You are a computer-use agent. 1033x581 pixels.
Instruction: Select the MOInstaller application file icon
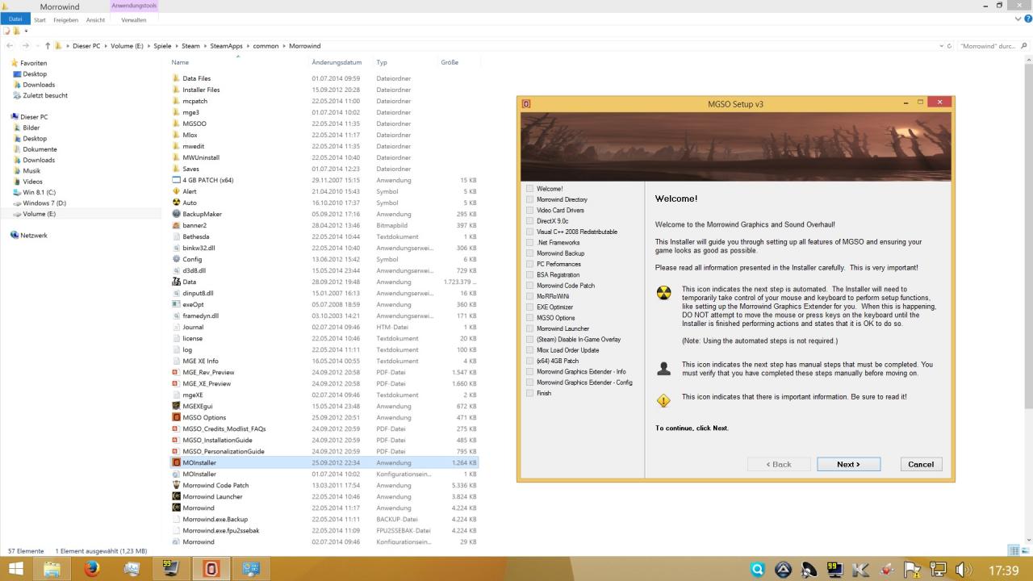pyautogui.click(x=176, y=463)
